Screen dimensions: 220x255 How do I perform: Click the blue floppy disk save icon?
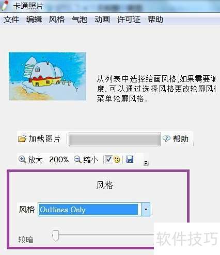[130, 159]
